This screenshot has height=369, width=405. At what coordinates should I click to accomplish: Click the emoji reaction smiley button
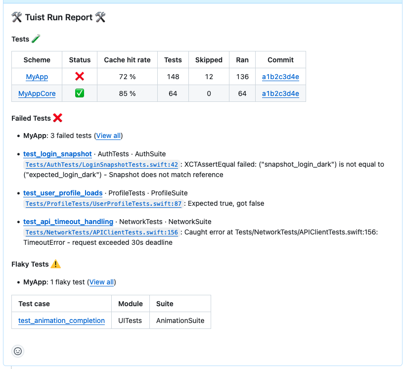point(18,351)
